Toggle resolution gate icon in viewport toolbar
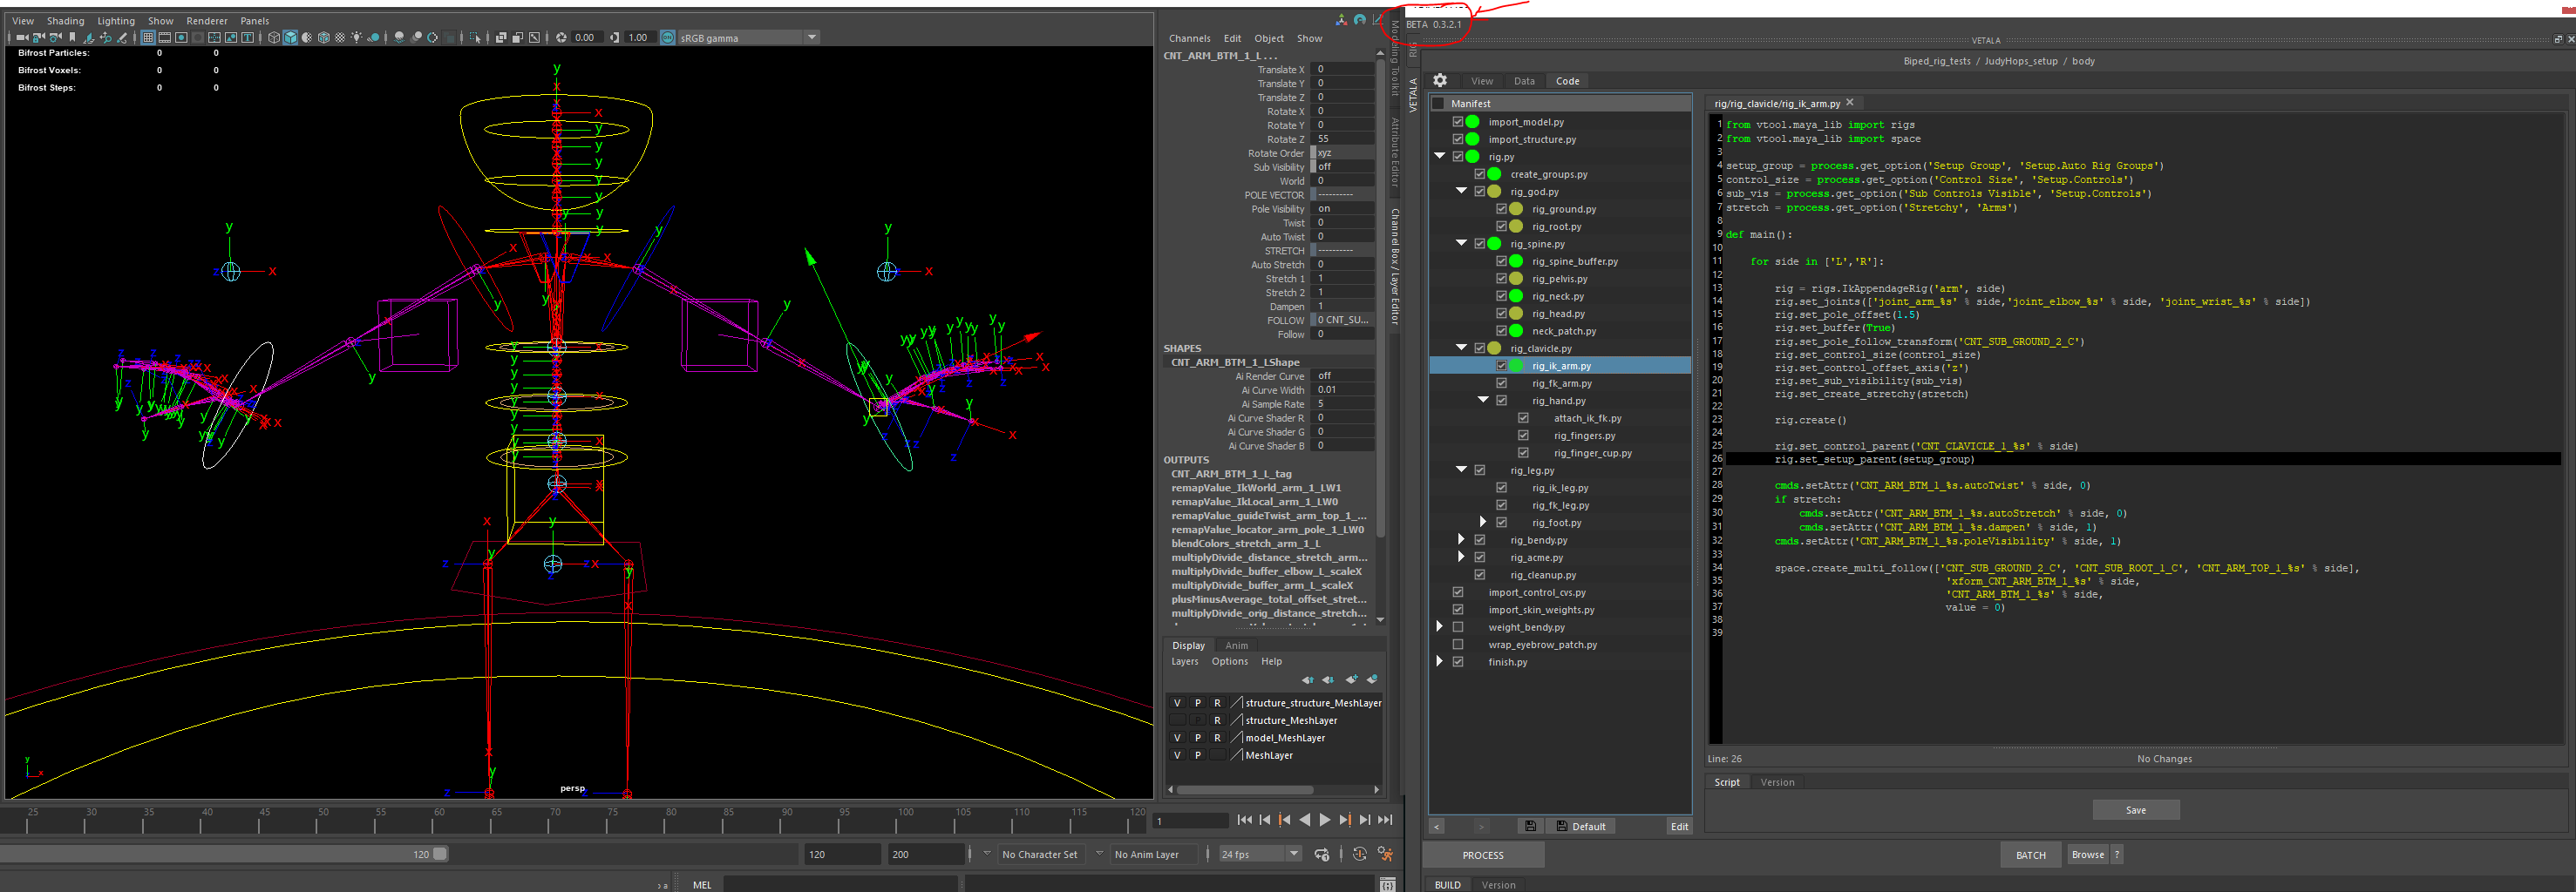The width and height of the screenshot is (2576, 892). [x=181, y=38]
